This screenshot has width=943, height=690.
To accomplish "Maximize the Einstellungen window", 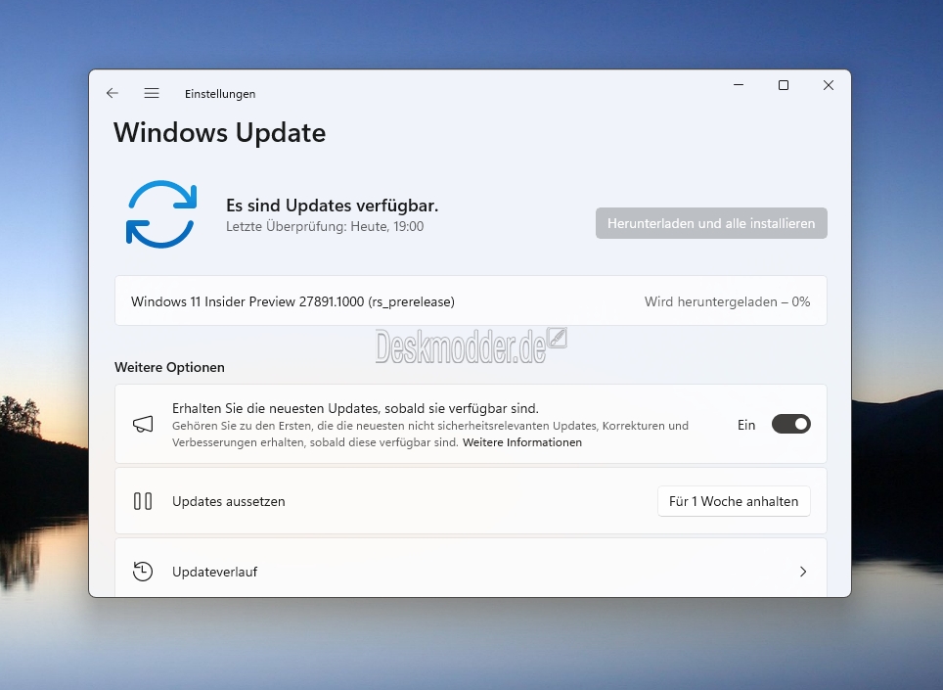I will coord(783,85).
